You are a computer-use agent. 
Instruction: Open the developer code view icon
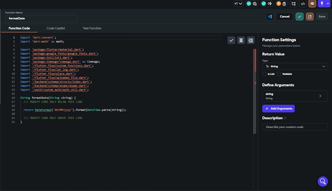click(303, 4)
